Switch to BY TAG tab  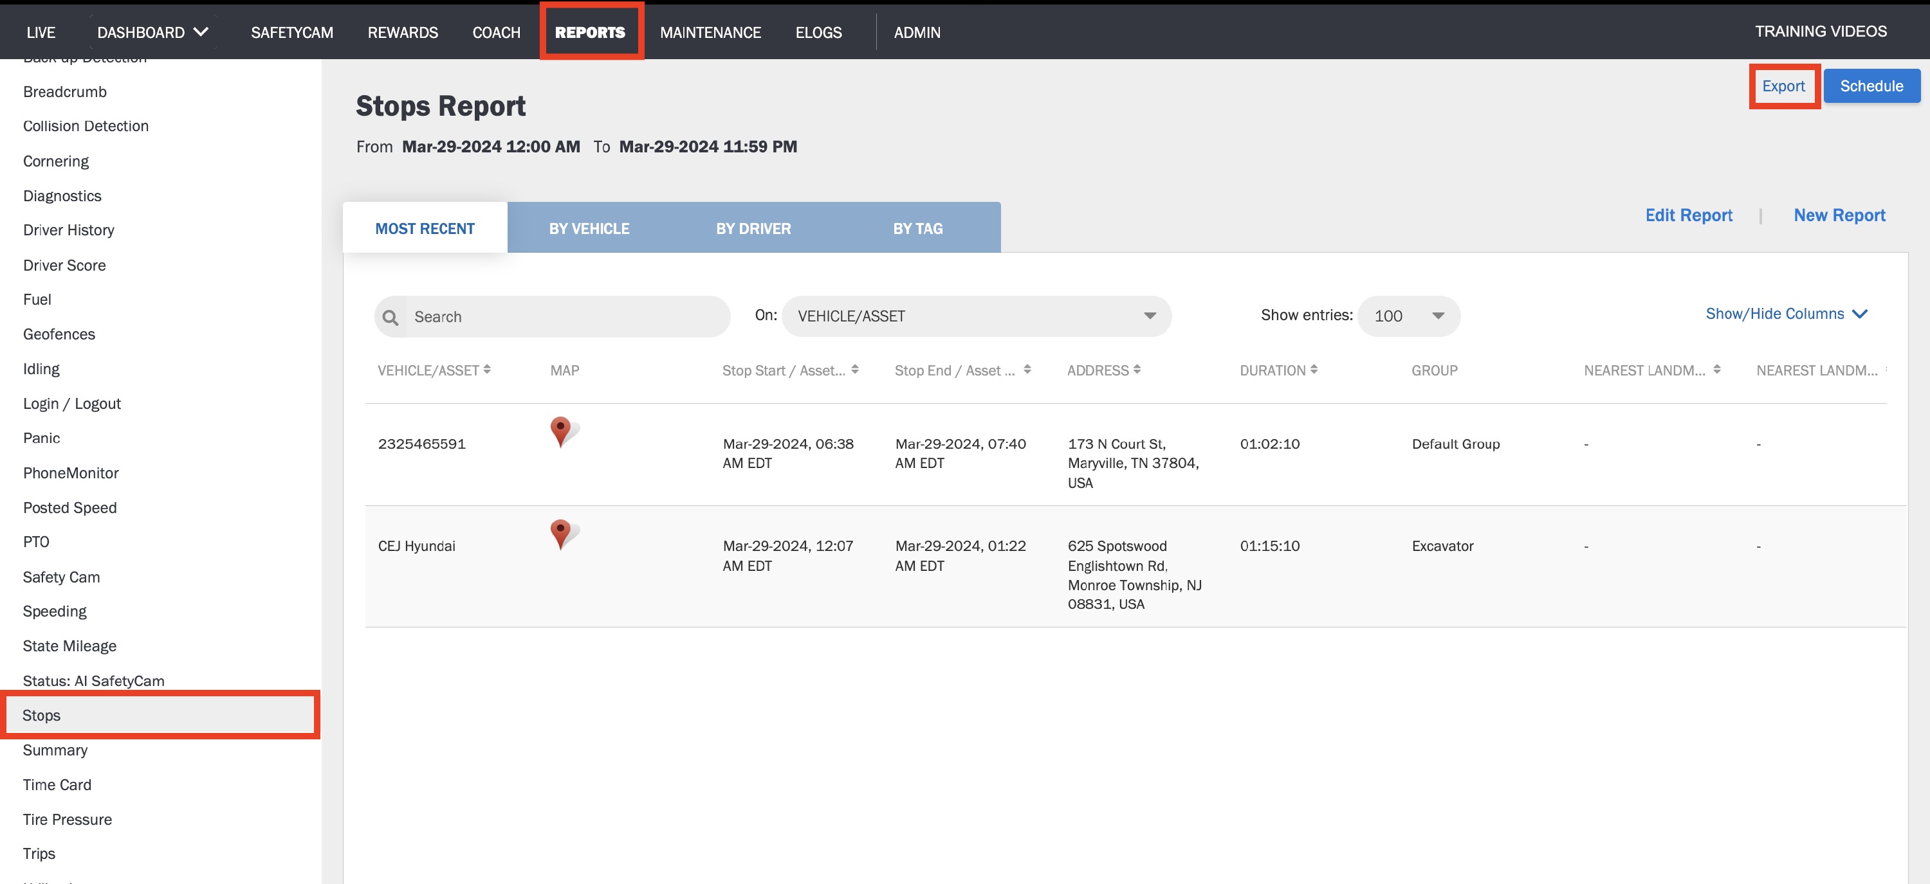click(x=918, y=228)
